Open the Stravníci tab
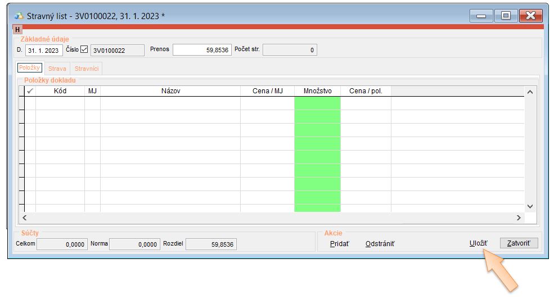The width and height of the screenshot is (554, 304). tap(87, 69)
